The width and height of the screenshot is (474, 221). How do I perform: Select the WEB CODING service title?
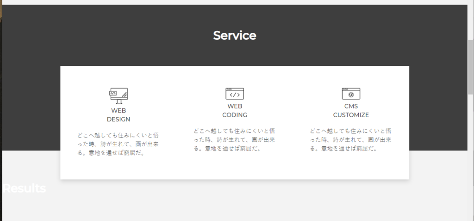pyautogui.click(x=235, y=111)
